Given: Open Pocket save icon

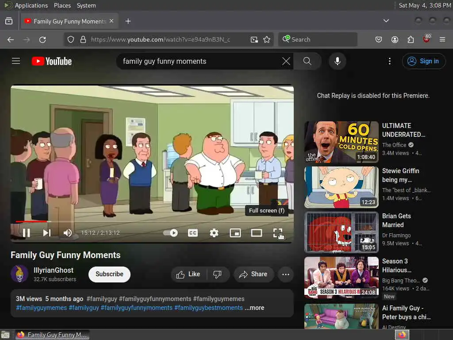Looking at the screenshot, I should tap(379, 39).
